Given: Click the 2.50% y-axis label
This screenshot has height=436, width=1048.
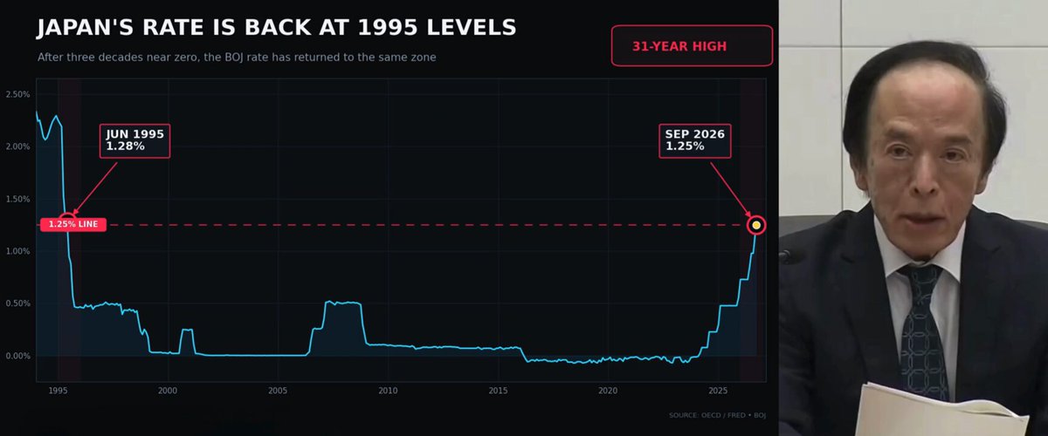Looking at the screenshot, I should [17, 94].
